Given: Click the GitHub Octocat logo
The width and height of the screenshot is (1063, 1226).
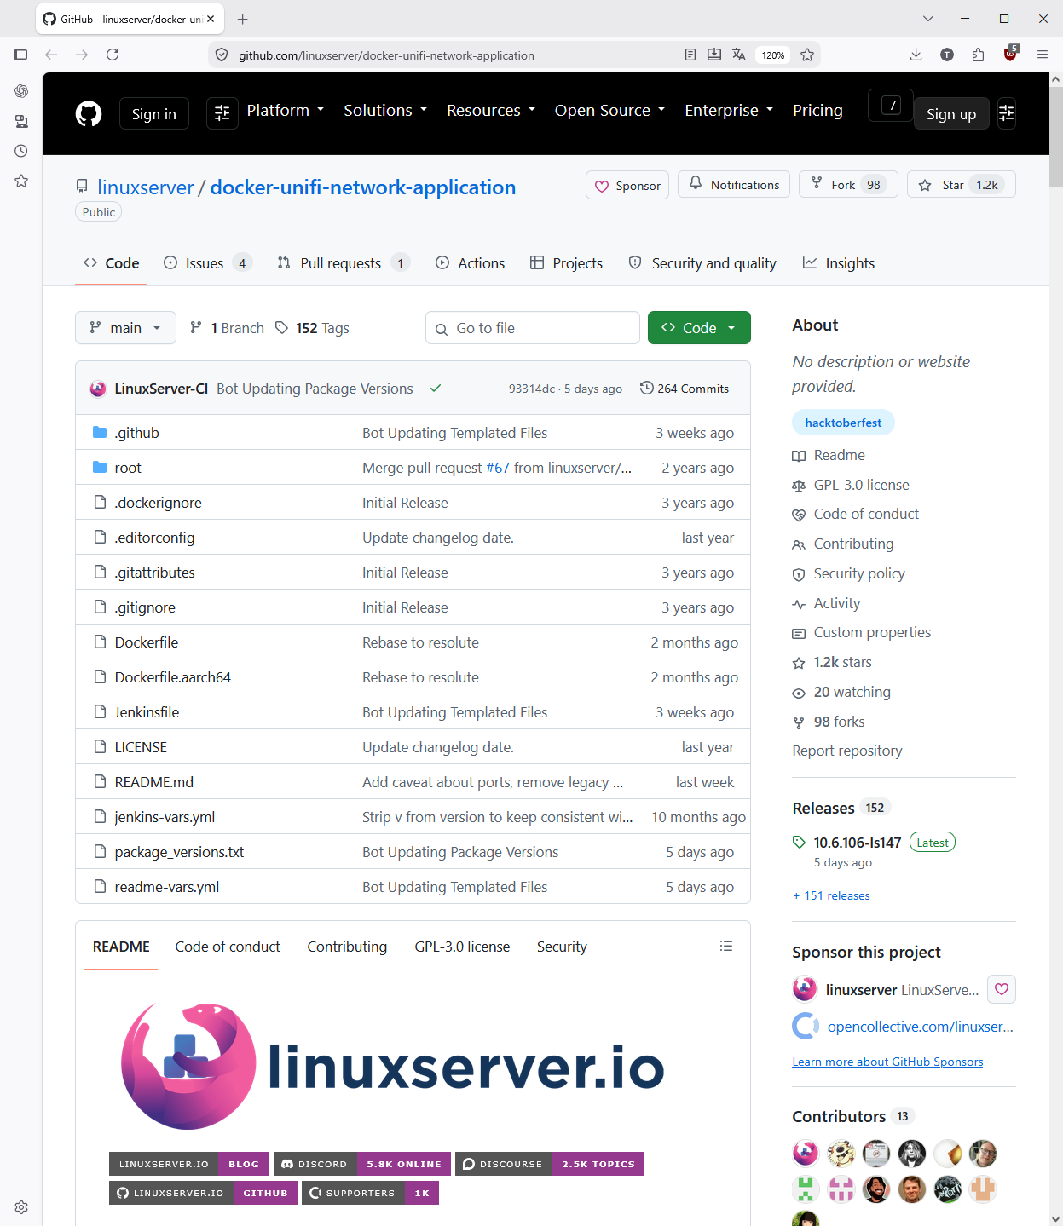Looking at the screenshot, I should click(x=89, y=113).
